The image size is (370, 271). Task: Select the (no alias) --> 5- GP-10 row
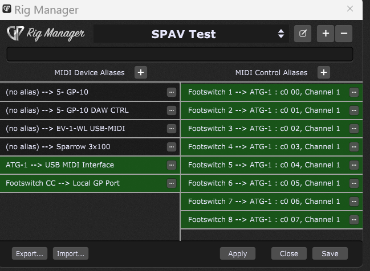tap(90, 92)
